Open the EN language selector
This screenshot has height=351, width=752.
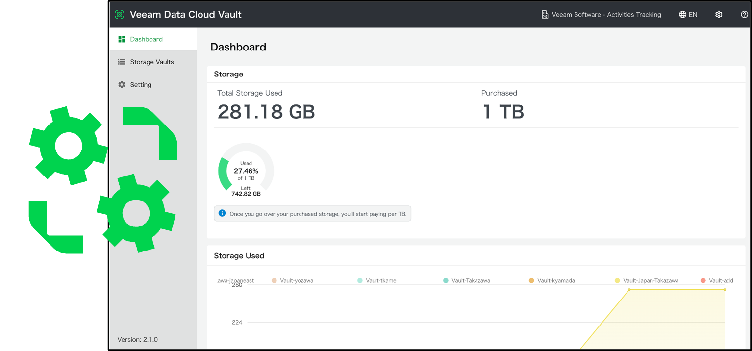pyautogui.click(x=688, y=14)
